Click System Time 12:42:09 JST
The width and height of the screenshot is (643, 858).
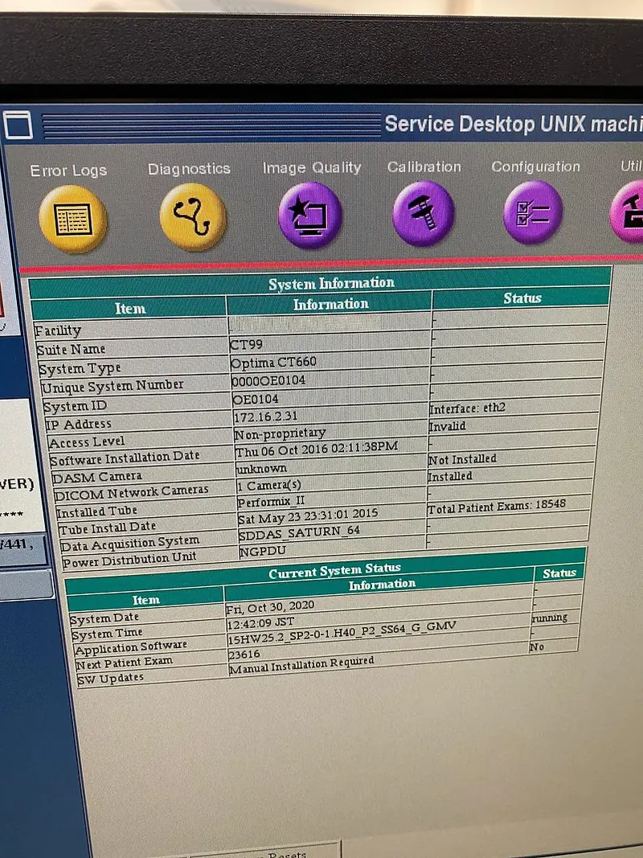point(260,622)
